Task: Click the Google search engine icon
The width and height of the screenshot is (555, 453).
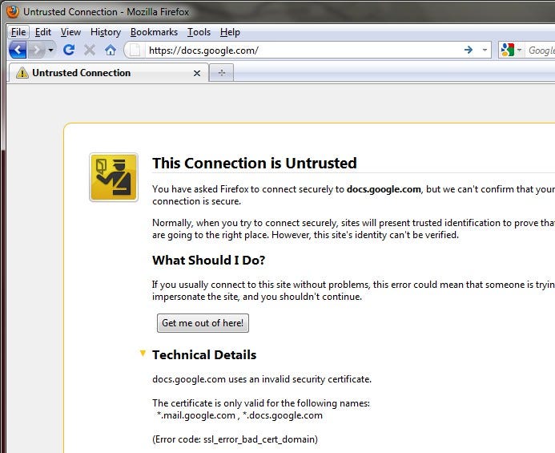Action: click(x=508, y=50)
